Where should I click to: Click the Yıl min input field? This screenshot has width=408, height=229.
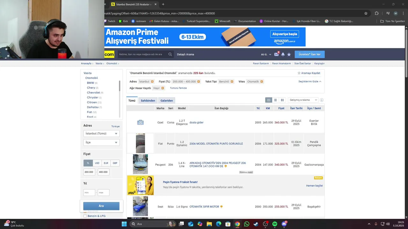point(89,192)
